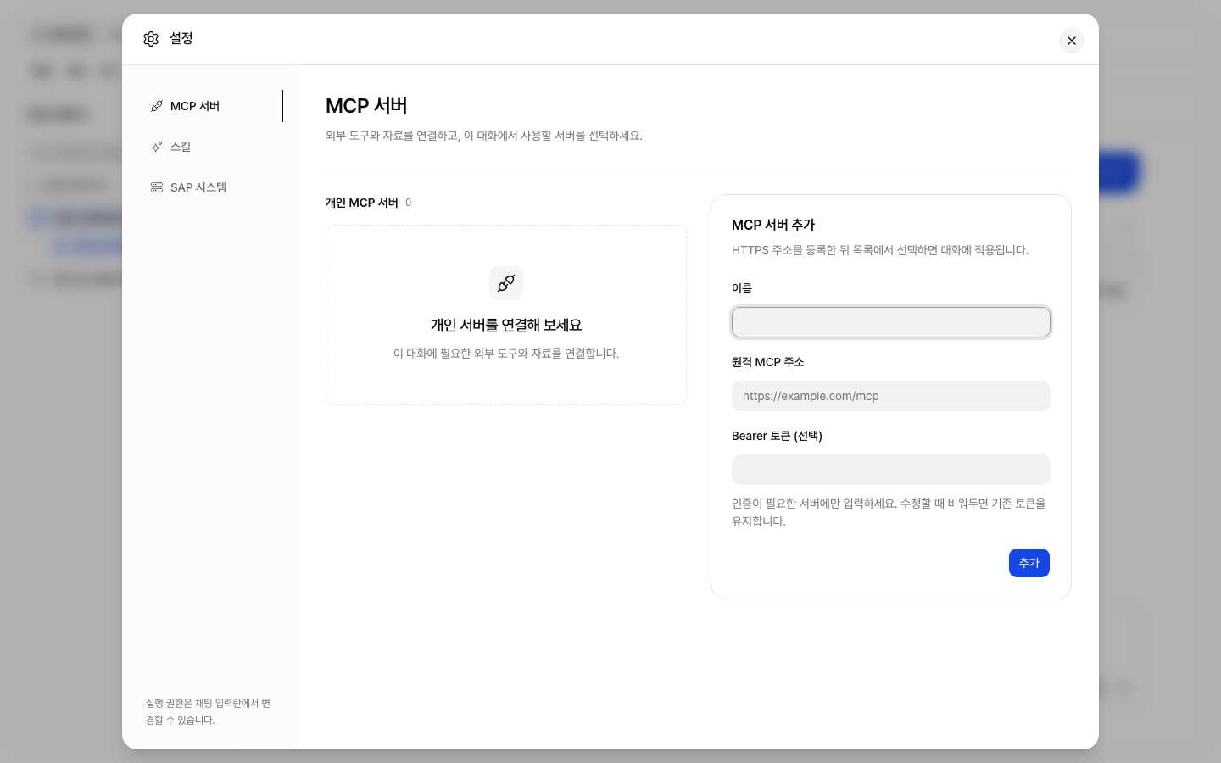Click the plug icon beside MCP 서버
Image resolution: width=1221 pixels, height=763 pixels.
click(x=157, y=106)
